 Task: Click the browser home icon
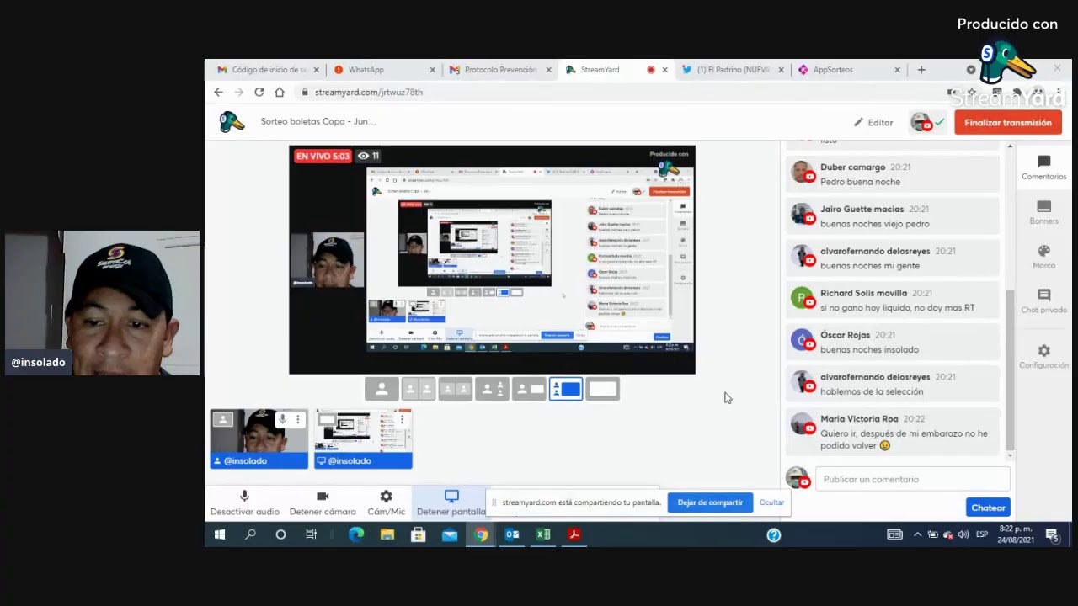(280, 93)
